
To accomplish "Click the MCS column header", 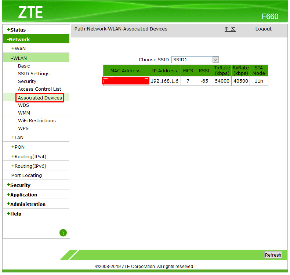I will point(188,70).
